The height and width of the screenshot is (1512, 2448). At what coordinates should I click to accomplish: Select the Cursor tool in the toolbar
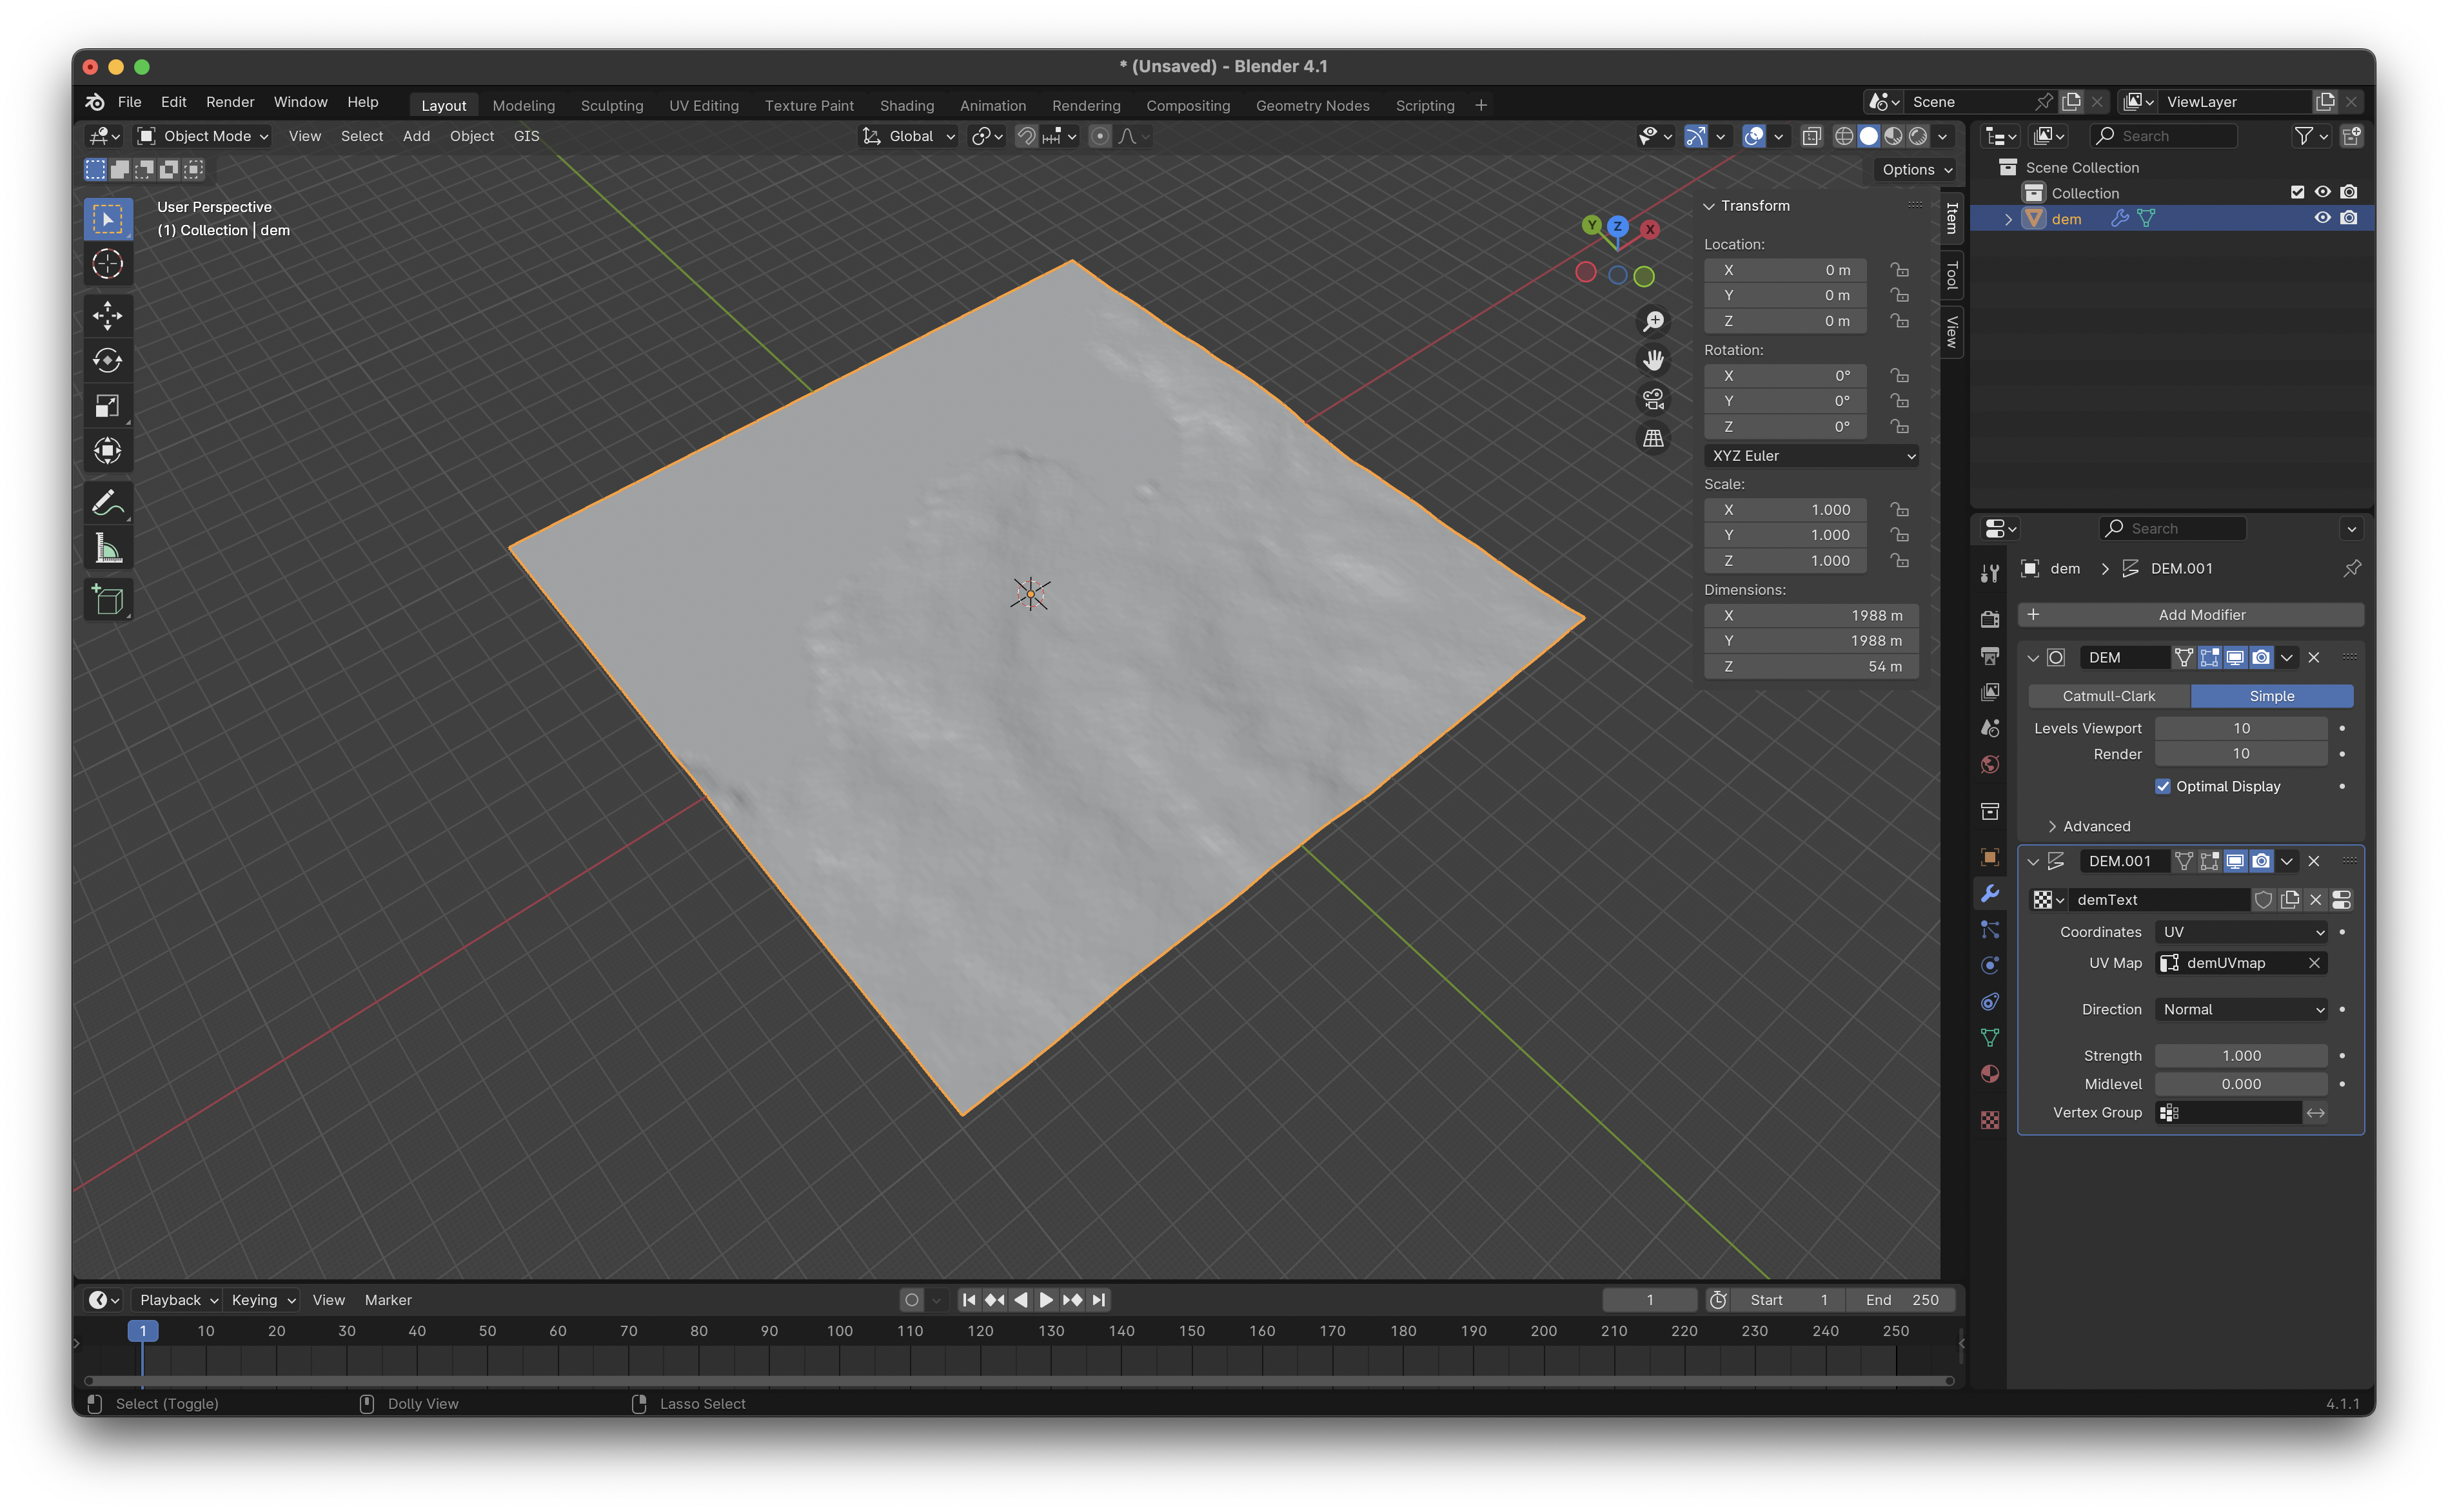point(108,264)
